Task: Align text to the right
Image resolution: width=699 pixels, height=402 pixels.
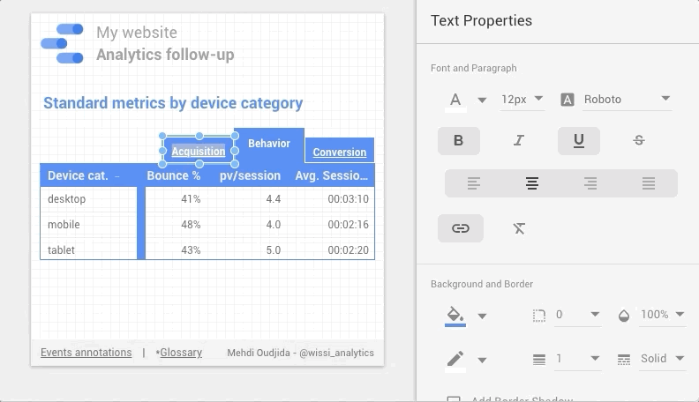Action: (x=590, y=183)
